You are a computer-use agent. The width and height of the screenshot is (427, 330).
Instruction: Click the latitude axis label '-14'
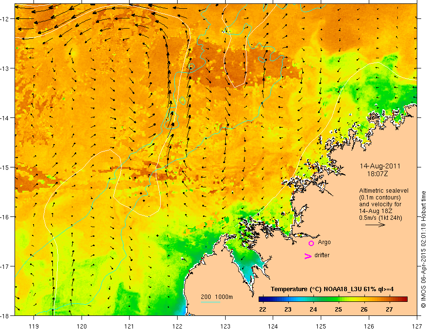[x=5, y=118]
